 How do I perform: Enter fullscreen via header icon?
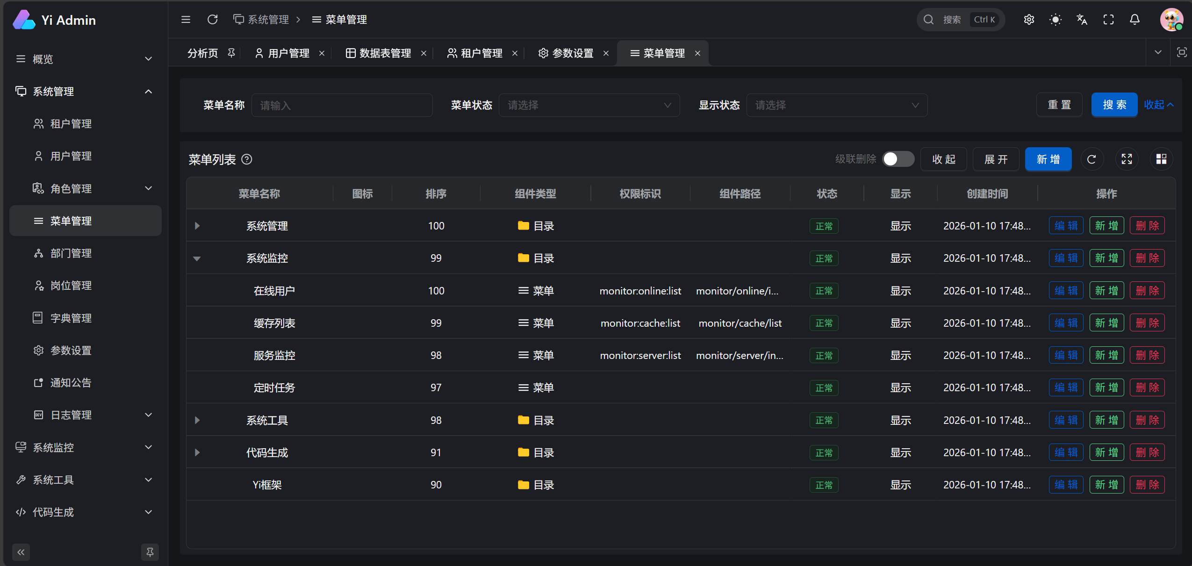(x=1108, y=20)
